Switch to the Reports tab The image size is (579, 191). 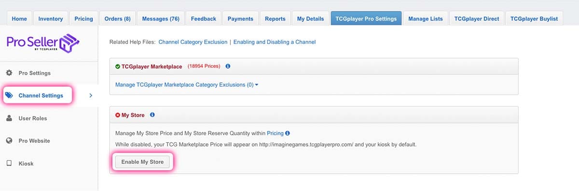point(275,19)
